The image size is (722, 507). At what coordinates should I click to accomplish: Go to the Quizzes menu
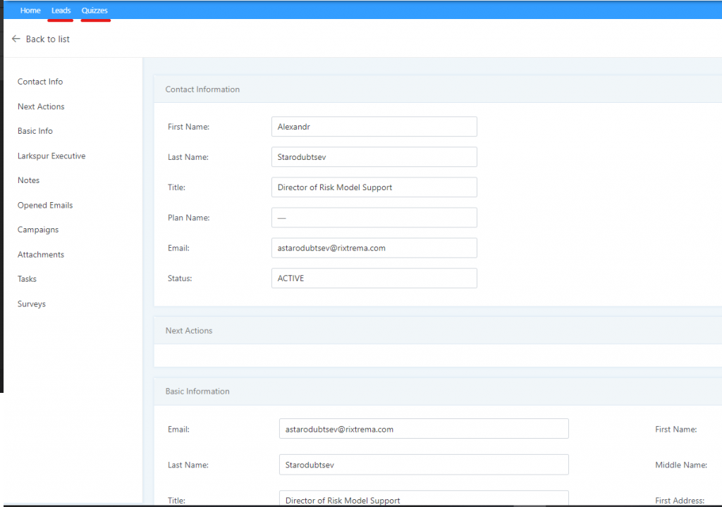(94, 11)
